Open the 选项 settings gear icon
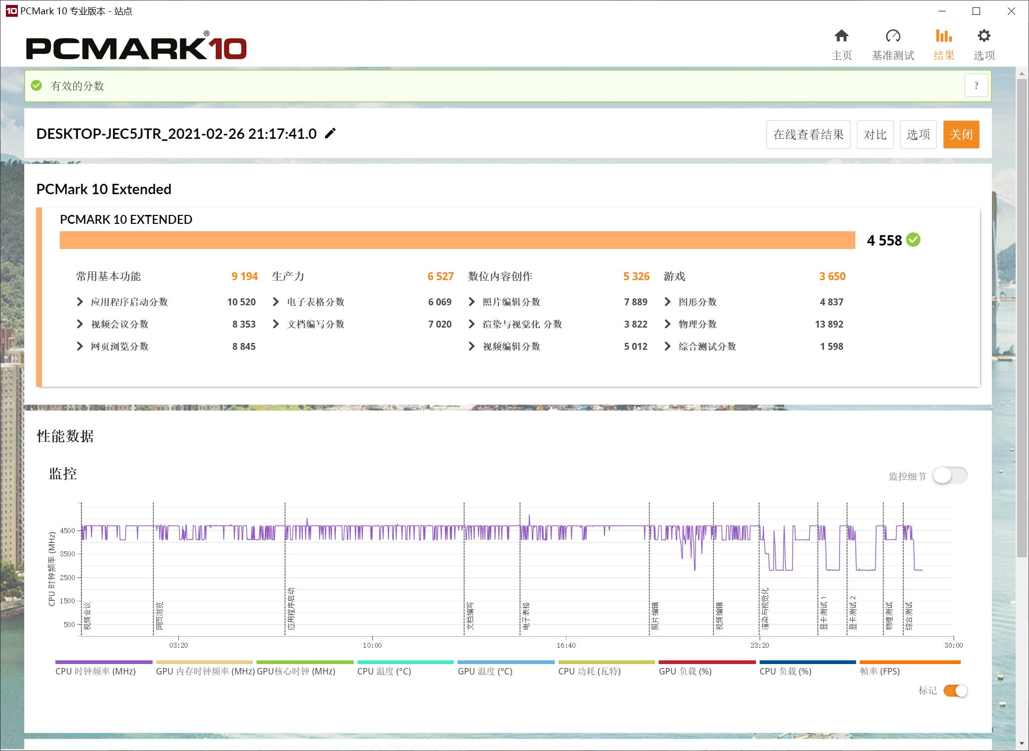1029x751 pixels. (x=984, y=43)
